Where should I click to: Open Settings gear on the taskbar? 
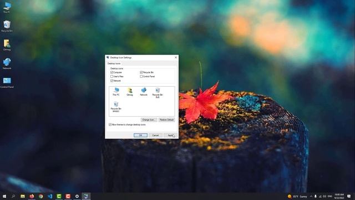coord(77,196)
